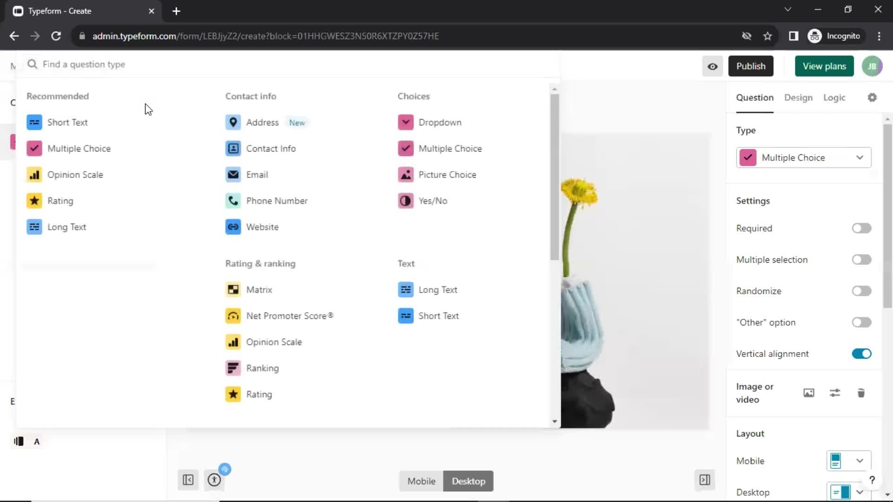Select Yes/No question type
The height and width of the screenshot is (502, 893).
423,201
